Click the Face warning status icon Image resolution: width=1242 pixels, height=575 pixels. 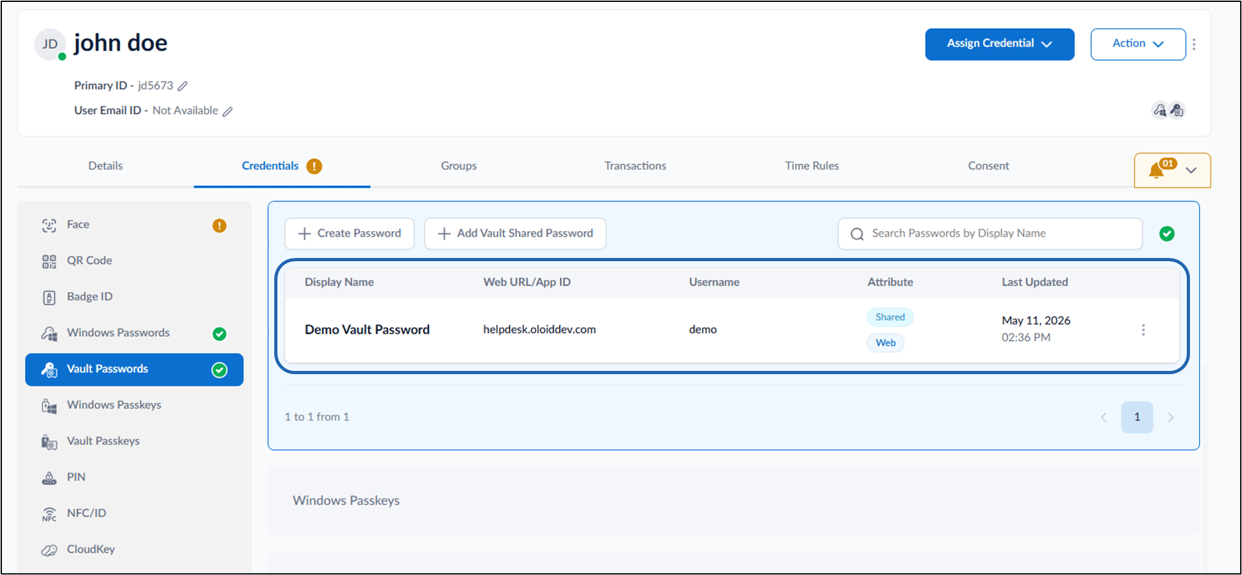(x=220, y=225)
